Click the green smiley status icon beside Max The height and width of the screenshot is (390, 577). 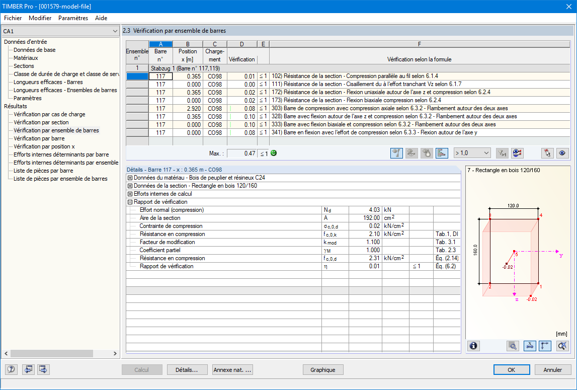pyautogui.click(x=274, y=153)
